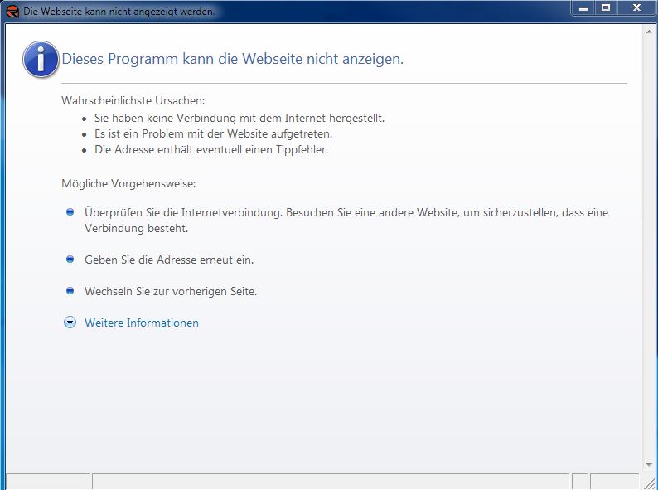The width and height of the screenshot is (658, 490).
Task: Click the title bar text "Die Webseite kann nicht angezeigt werden"
Action: [x=119, y=12]
